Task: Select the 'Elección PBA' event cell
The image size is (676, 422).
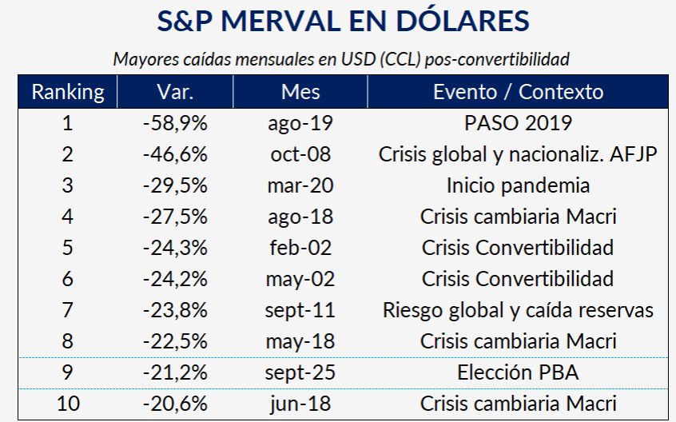Action: (x=518, y=372)
